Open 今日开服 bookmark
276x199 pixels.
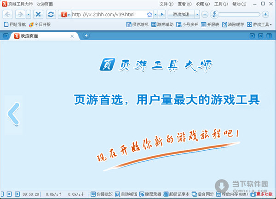40,24
